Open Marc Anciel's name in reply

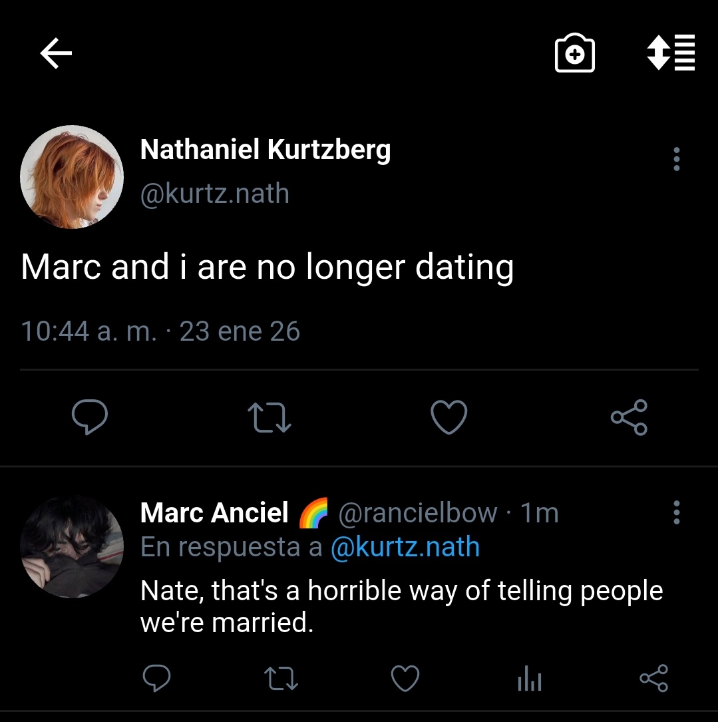point(214,512)
